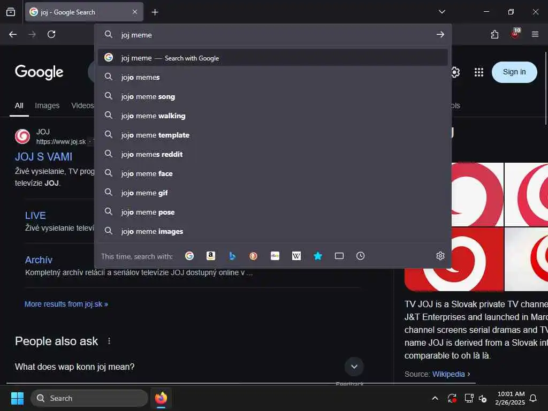Show hidden system tray icons
548x411 pixels.
435,398
